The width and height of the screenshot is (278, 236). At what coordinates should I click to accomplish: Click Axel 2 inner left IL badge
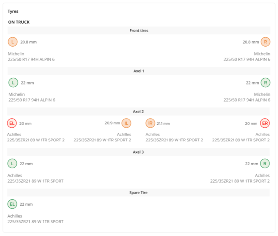tap(126, 123)
